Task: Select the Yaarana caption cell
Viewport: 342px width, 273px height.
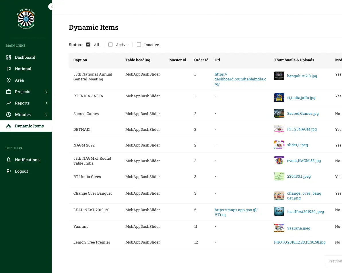Action: pos(81,226)
